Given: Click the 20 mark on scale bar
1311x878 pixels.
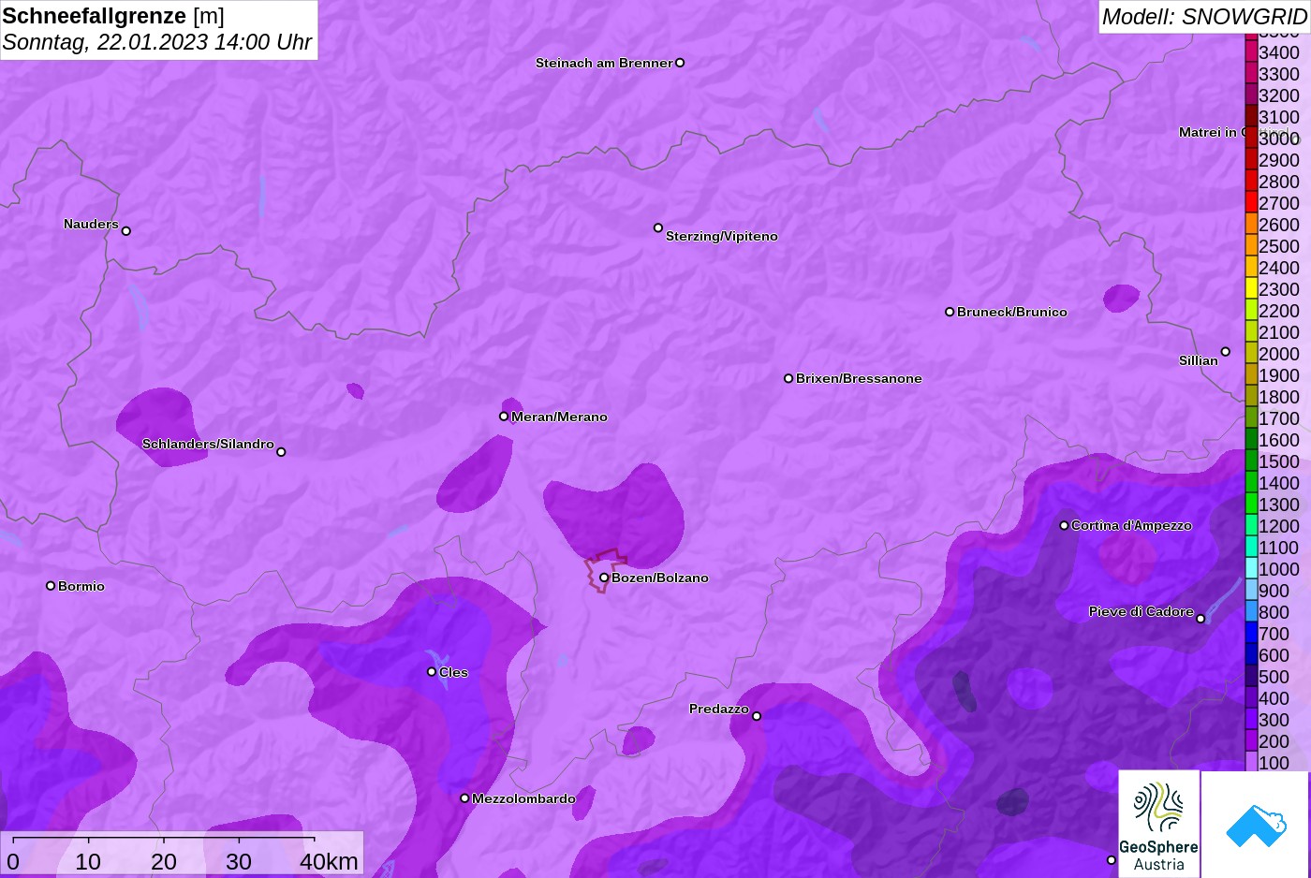Looking at the screenshot, I should click(x=164, y=861).
